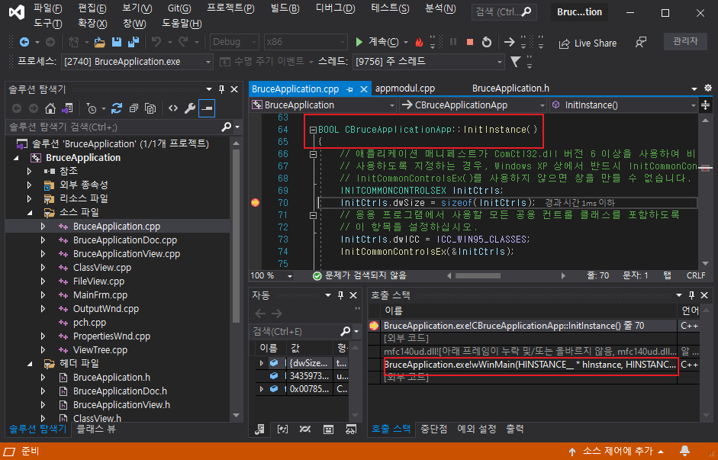Open the thread 주 스레드 dropdown
718x460 pixels.
429,61
